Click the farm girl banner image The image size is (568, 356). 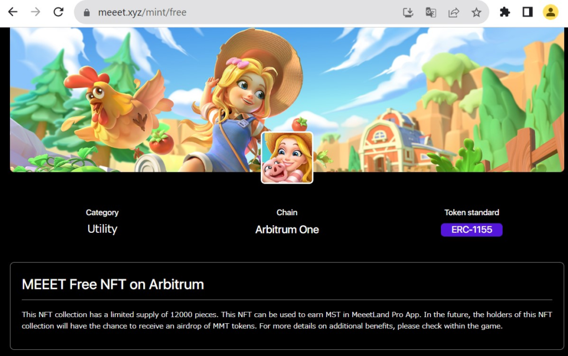[287, 100]
